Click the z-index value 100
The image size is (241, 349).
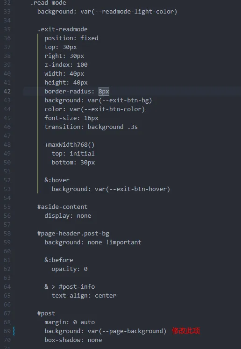point(82,65)
